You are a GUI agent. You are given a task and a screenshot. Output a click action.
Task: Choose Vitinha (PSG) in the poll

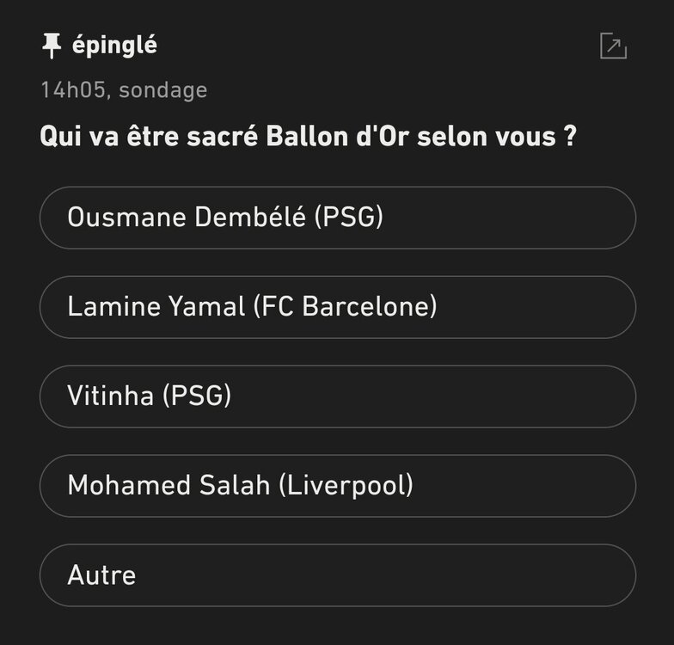pos(337,396)
